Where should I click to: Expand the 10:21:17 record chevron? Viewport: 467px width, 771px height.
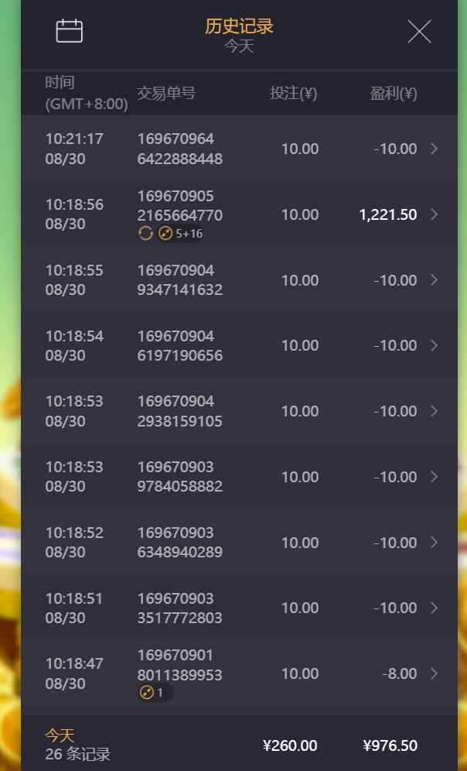click(434, 149)
